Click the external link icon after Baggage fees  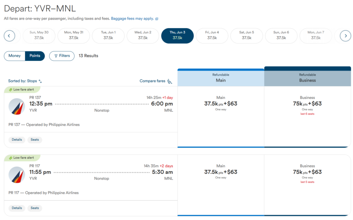157,19
